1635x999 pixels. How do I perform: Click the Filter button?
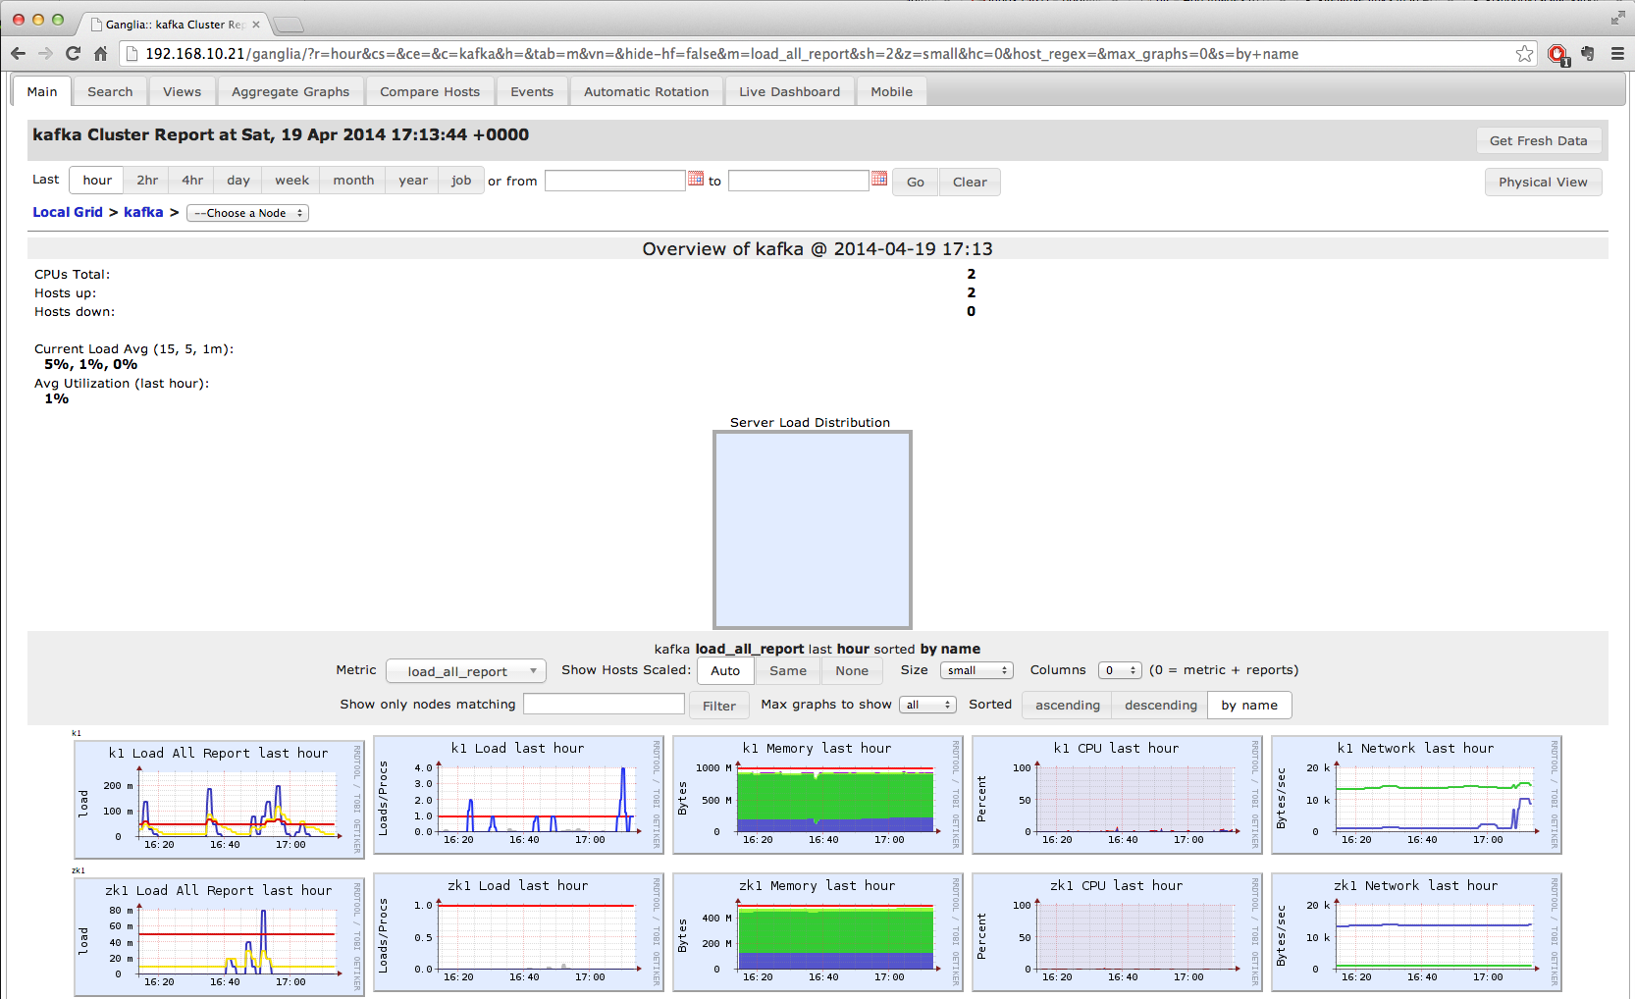(x=719, y=706)
